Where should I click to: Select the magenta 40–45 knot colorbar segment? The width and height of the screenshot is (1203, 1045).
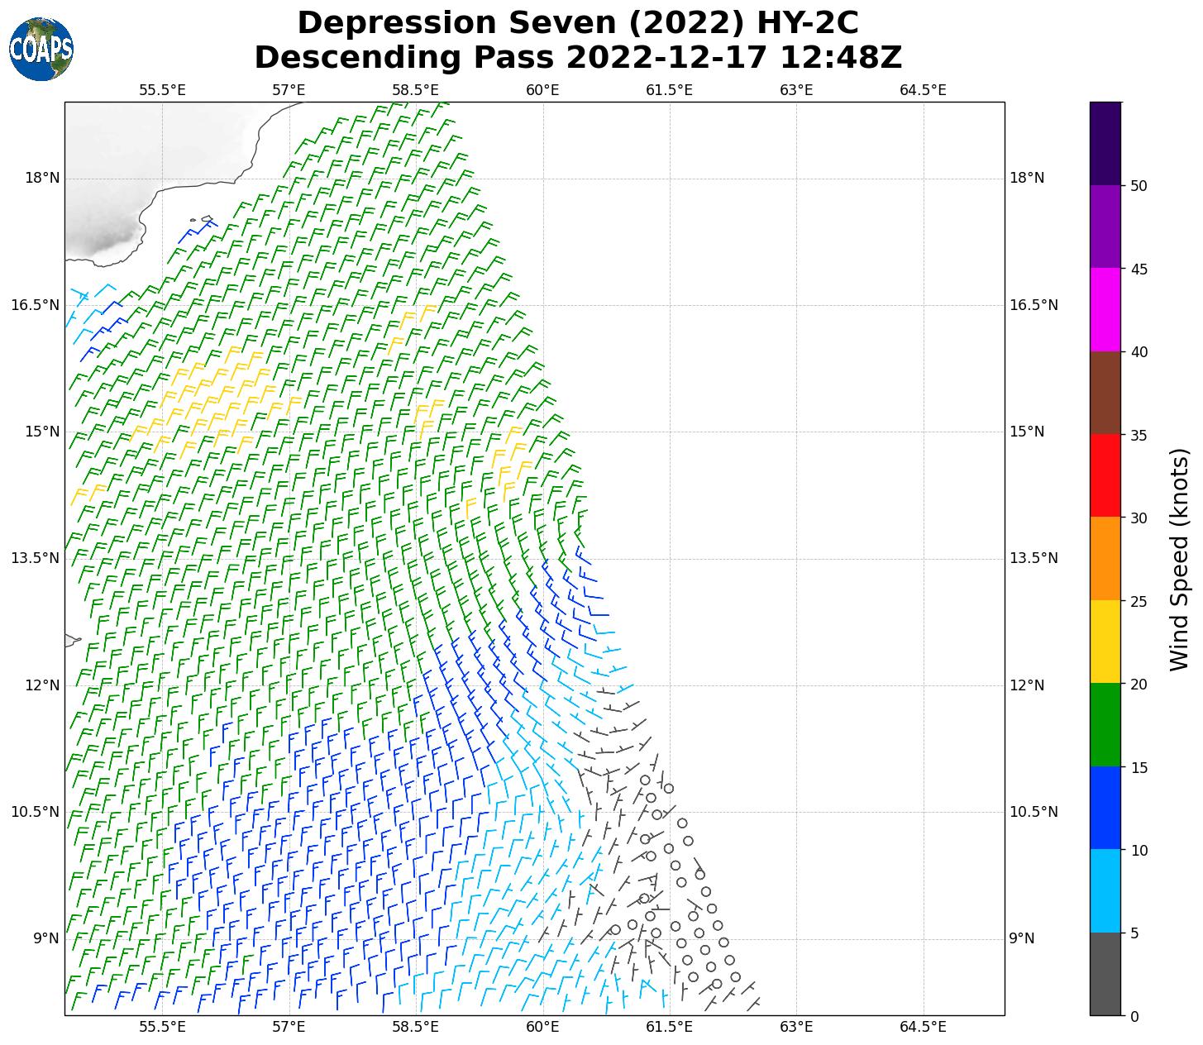pos(1105,309)
